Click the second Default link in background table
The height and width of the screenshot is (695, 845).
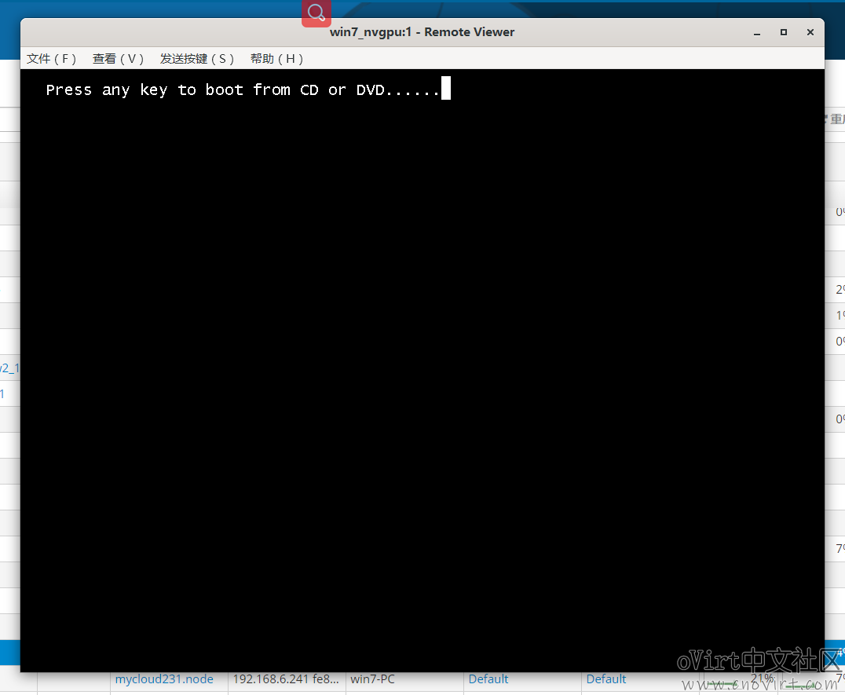(605, 679)
